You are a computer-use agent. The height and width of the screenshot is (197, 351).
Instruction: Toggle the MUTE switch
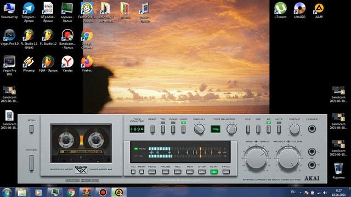tap(279, 129)
